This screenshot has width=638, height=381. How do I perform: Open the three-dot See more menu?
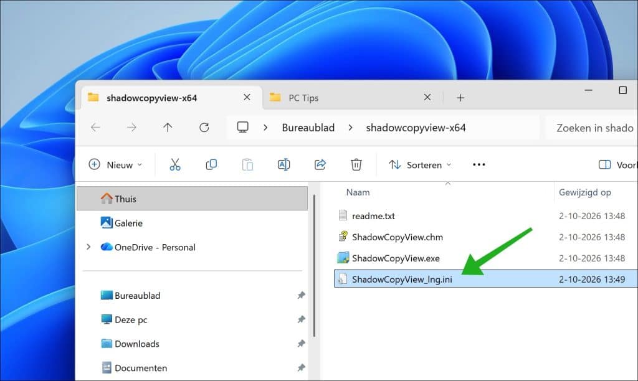(479, 165)
